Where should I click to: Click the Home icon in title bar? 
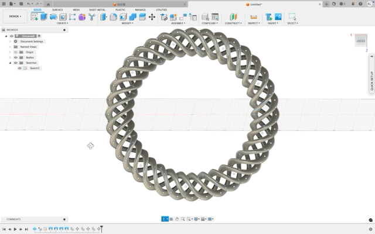[x=48, y=4]
